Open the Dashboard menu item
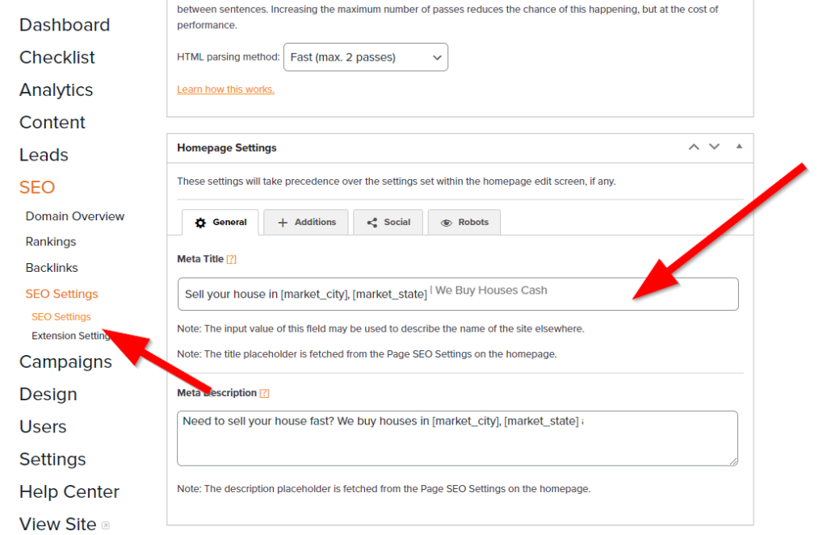827x535 pixels. (65, 25)
